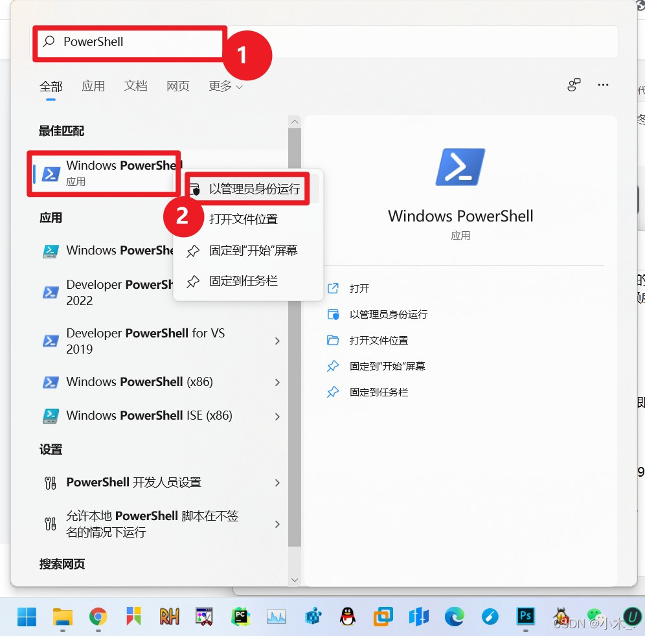This screenshot has height=636, width=645.
Task: Click 固定到"开始"屏幕 in preview pane
Action: tap(387, 366)
